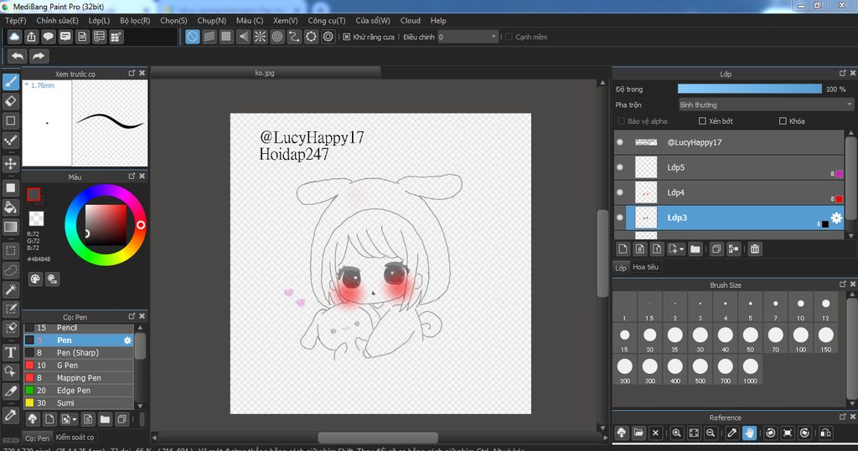The width and height of the screenshot is (858, 451).
Task: Select the Pencil brush
Action: point(78,327)
